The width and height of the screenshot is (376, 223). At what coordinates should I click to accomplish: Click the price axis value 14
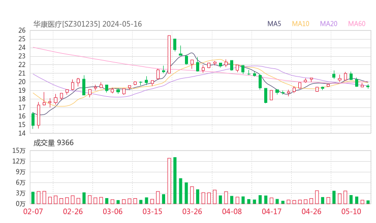(x=22, y=133)
